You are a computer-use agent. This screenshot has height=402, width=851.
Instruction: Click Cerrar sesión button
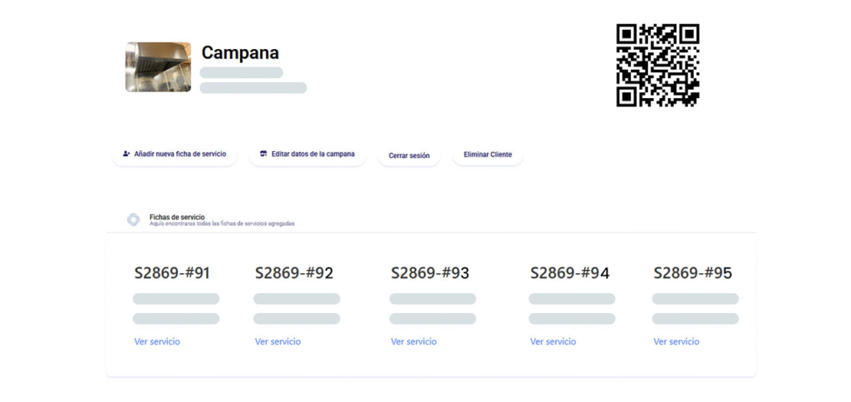[x=409, y=155]
